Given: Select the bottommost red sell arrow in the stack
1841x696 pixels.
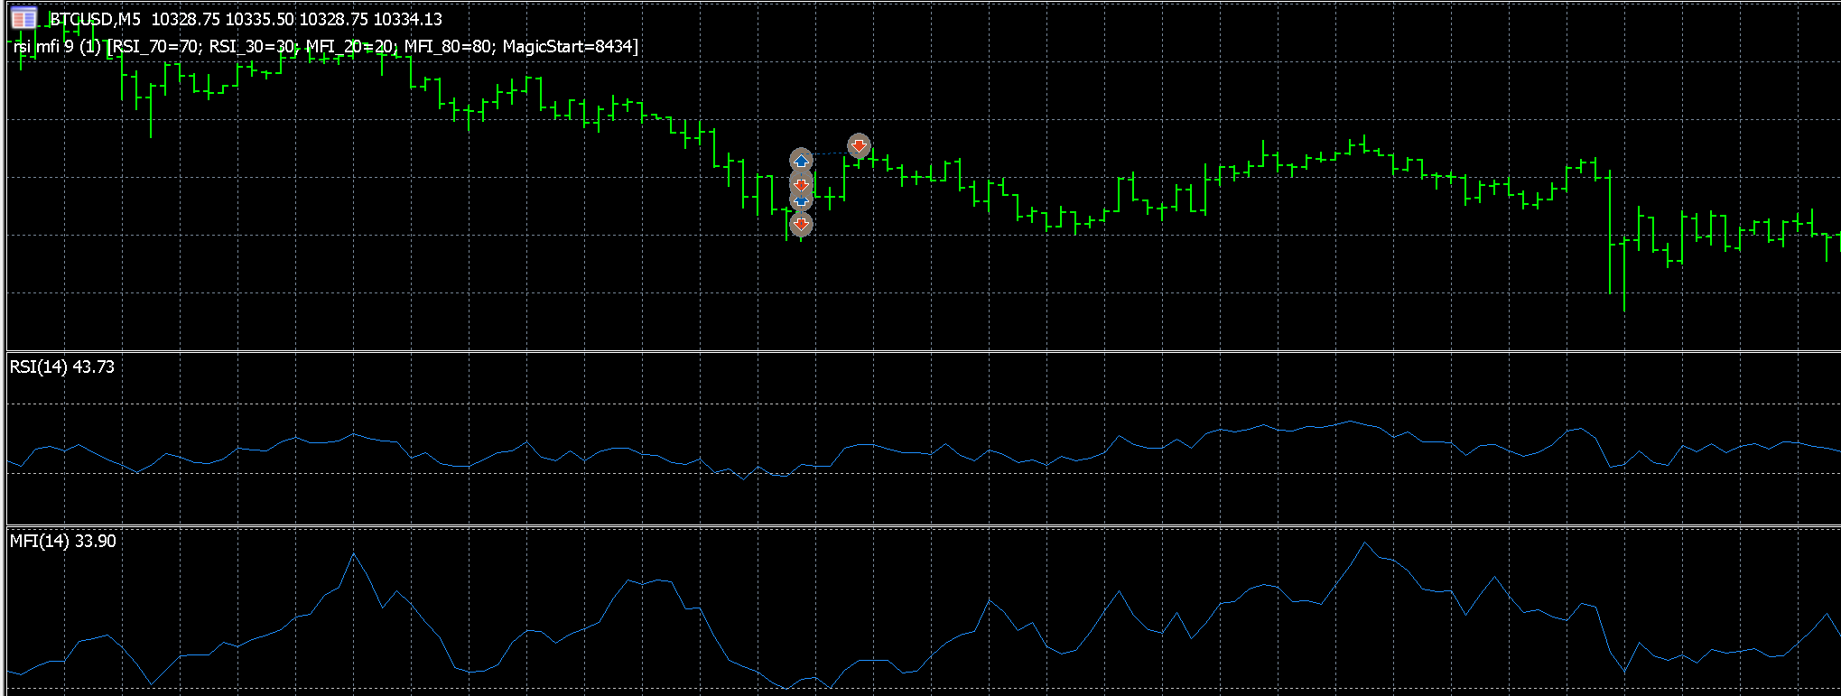Looking at the screenshot, I should 801,224.
